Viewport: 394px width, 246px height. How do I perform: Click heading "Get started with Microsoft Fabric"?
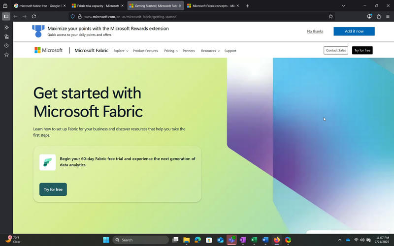(x=88, y=102)
